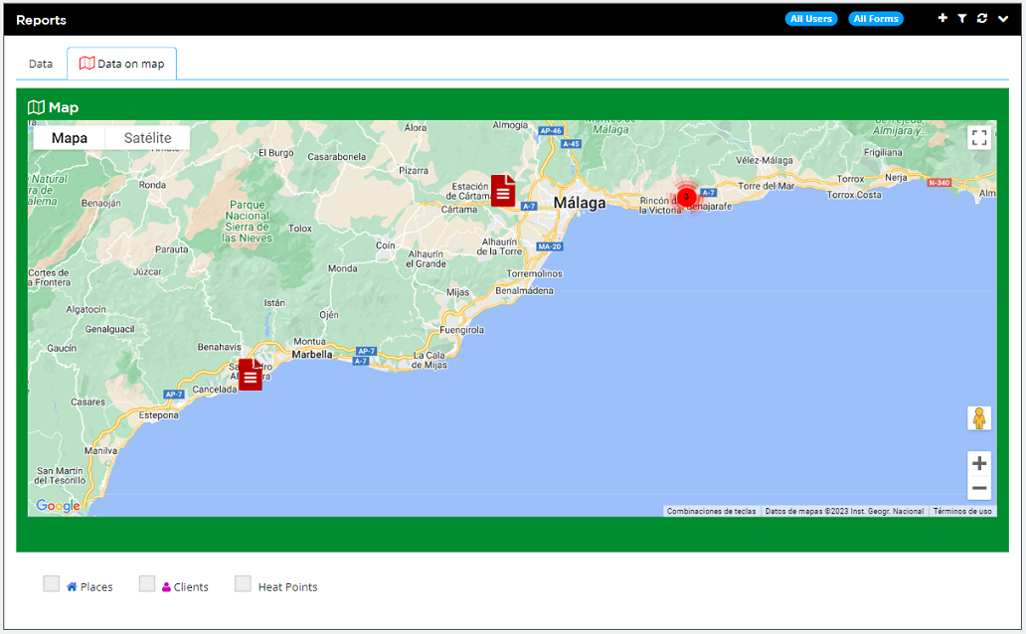Click the Benalmádena label on map
1026x634 pixels.
point(524,290)
